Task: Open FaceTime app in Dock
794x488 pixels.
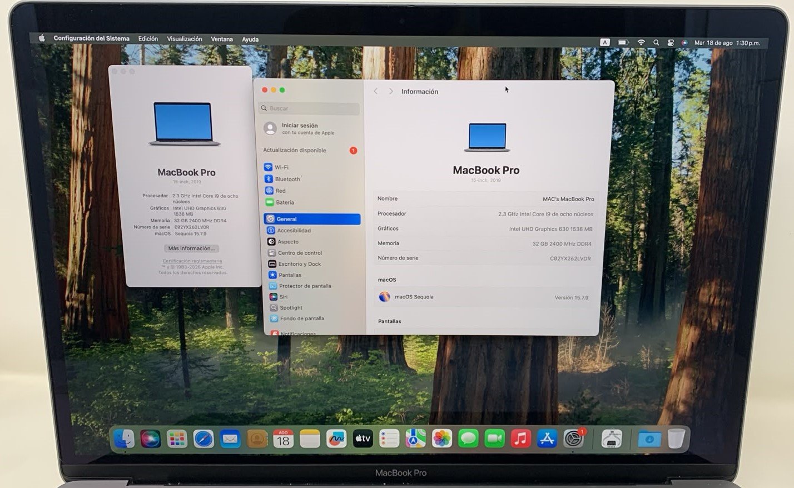Action: click(494, 439)
